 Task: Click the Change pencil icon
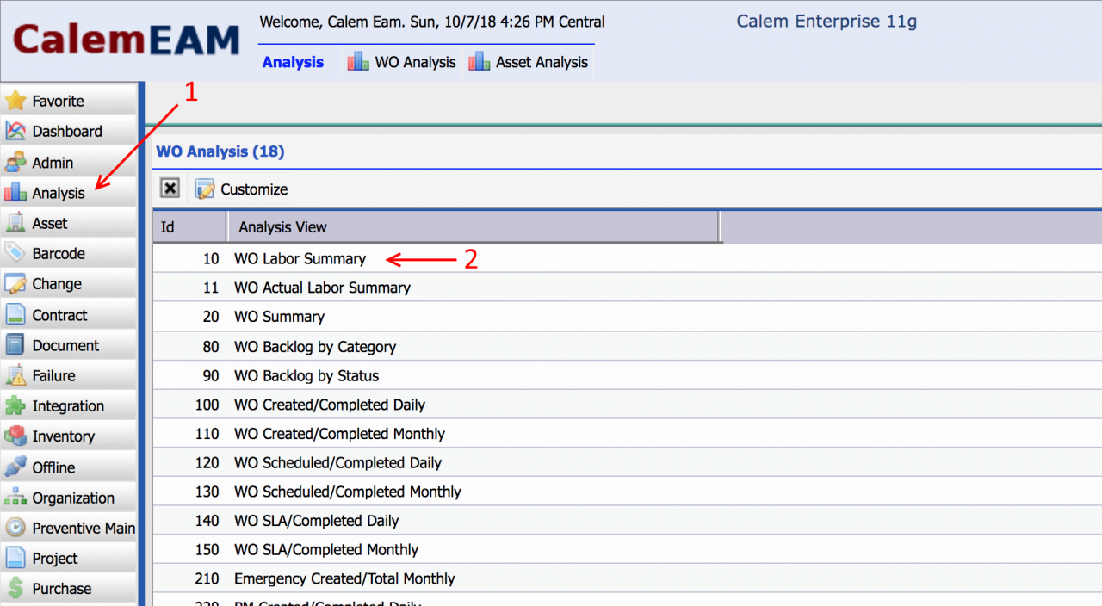15,284
